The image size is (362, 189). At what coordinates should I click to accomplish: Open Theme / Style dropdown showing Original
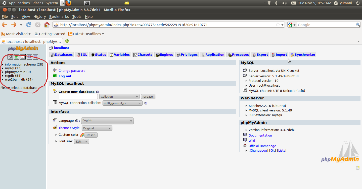pyautogui.click(x=97, y=128)
